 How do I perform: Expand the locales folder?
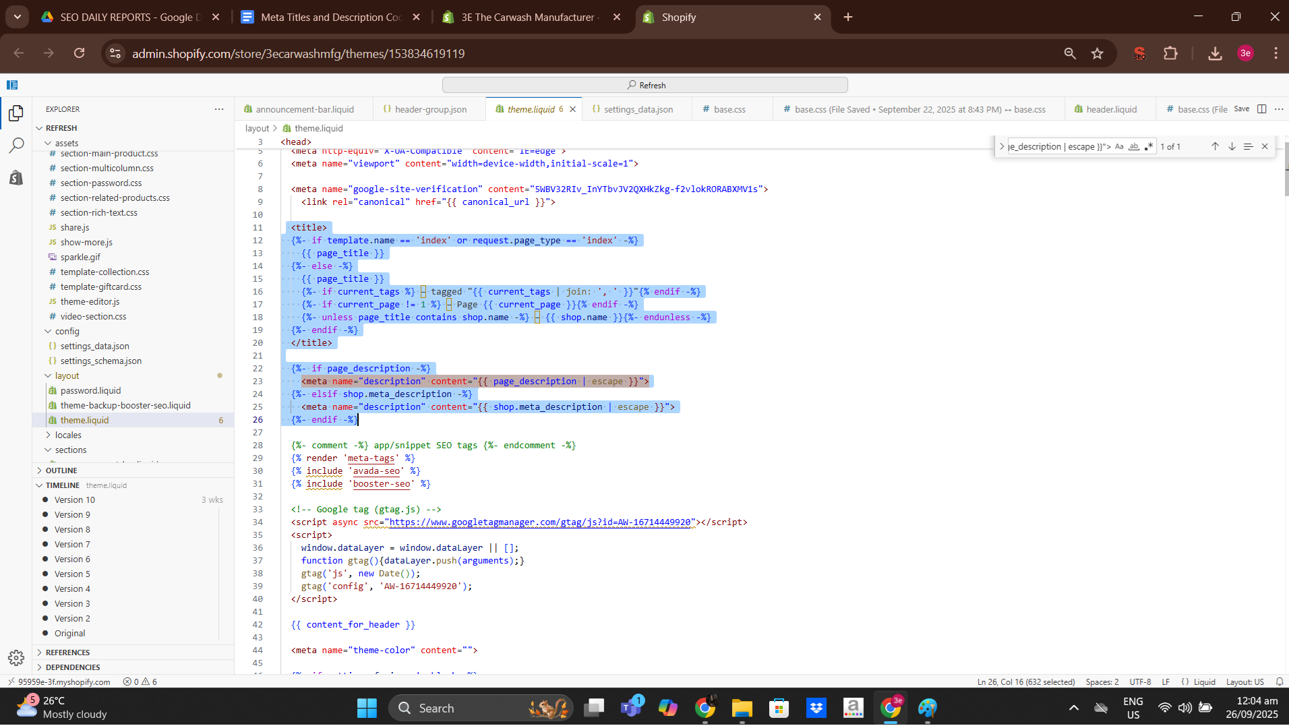(x=68, y=435)
